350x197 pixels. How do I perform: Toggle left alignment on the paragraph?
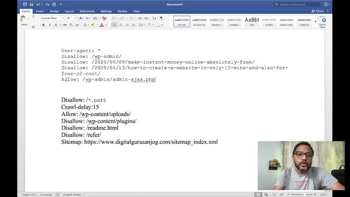pos(114,25)
